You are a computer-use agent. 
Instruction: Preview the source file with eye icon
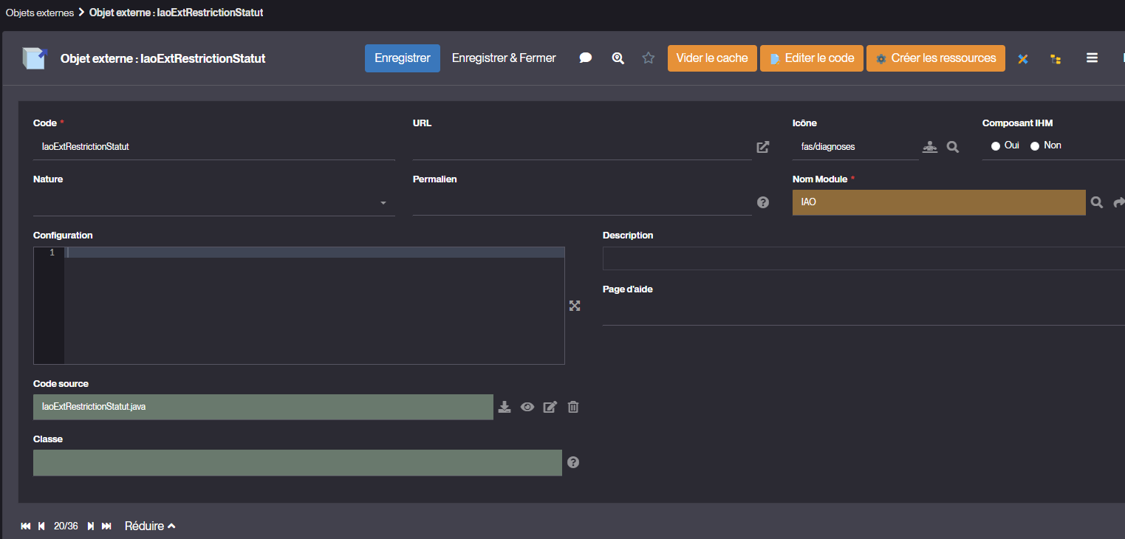click(x=527, y=407)
